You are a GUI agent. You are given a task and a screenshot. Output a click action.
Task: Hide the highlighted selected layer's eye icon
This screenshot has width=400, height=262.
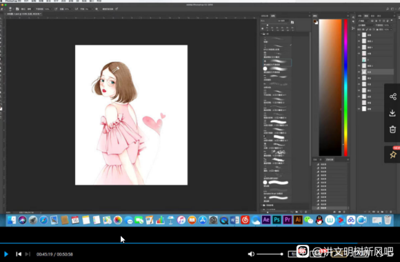click(x=359, y=72)
